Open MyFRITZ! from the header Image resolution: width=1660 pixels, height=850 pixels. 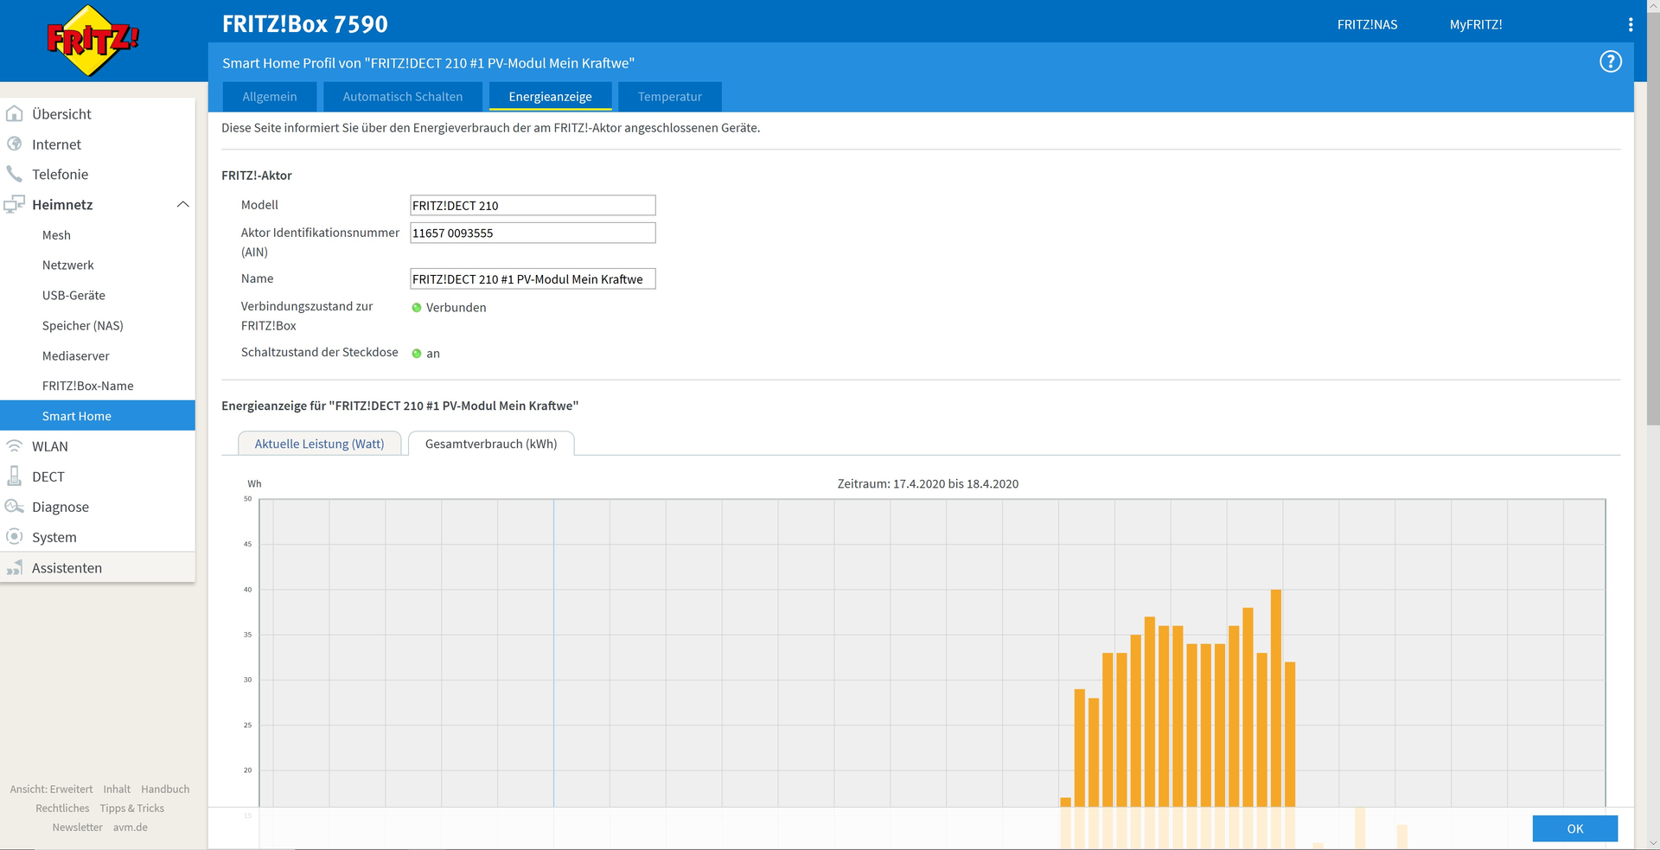[x=1476, y=25]
